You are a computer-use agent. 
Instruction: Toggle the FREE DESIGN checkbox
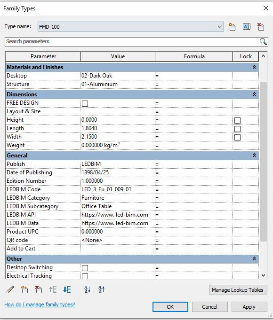pyautogui.click(x=85, y=103)
